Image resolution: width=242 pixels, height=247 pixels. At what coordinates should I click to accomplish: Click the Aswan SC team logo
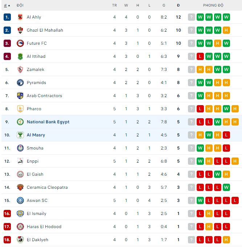[20, 200]
